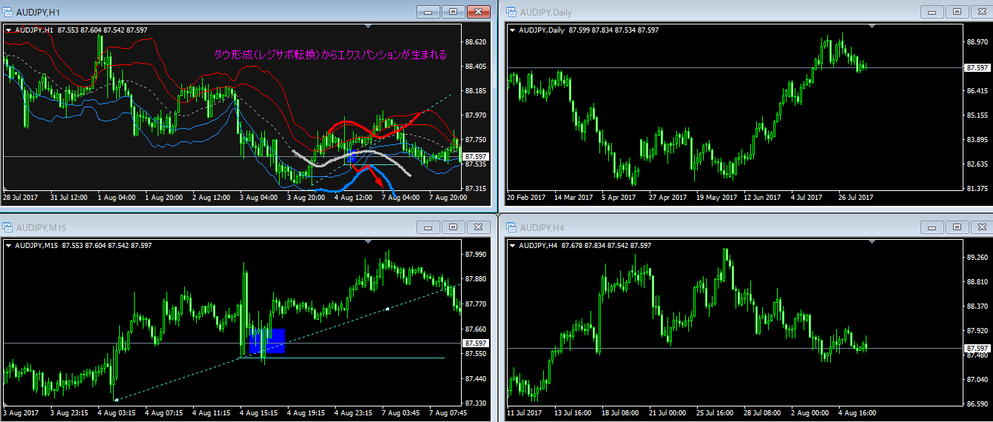The height and width of the screenshot is (422, 993).
Task: Click the 87.597 price label on H4 chart
Action: click(977, 348)
